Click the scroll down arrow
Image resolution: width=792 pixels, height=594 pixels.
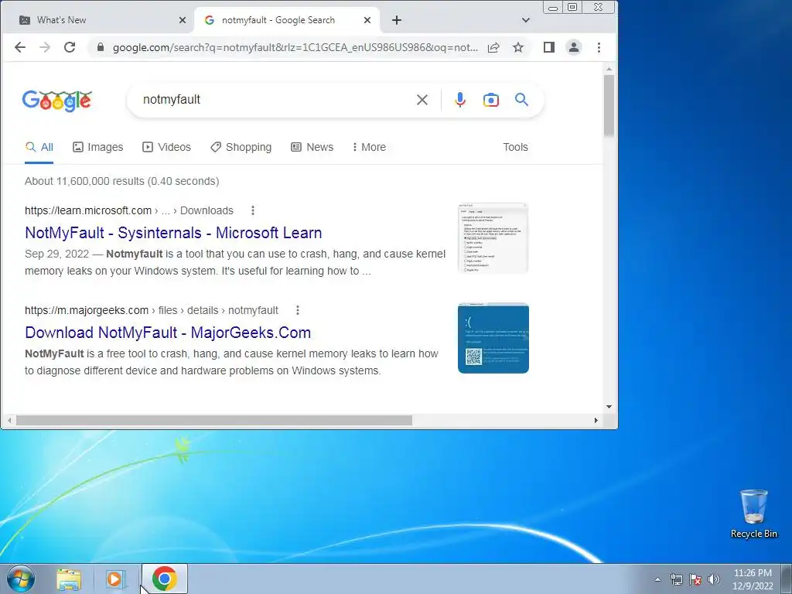click(609, 407)
